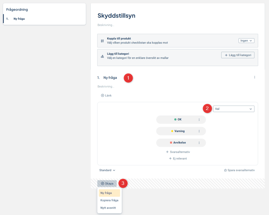Select Ny fråga from Skapa menu
Screen dimensions: 269x215
(109, 193)
